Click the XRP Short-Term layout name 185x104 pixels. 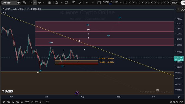point(110,2)
